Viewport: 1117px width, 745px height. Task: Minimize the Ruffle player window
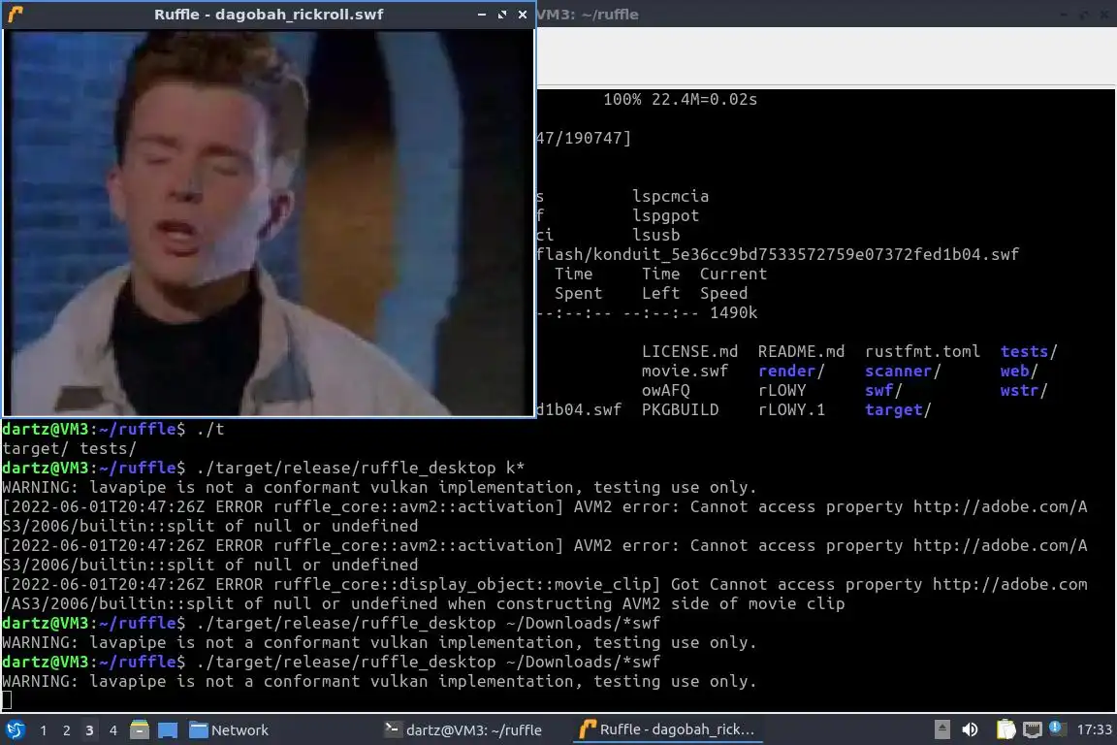tap(482, 15)
